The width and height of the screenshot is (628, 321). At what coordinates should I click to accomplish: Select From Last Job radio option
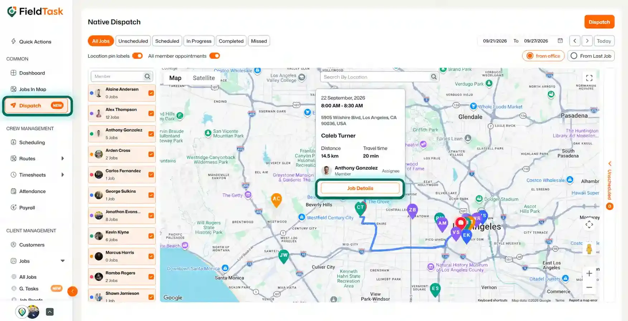click(x=591, y=56)
